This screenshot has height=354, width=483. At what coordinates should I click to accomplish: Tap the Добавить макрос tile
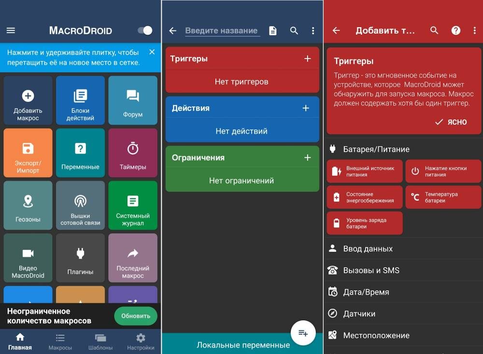(x=28, y=100)
